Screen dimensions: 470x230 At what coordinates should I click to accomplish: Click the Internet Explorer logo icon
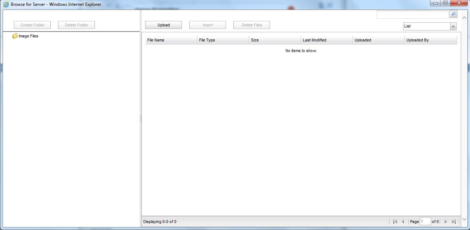[6, 4]
